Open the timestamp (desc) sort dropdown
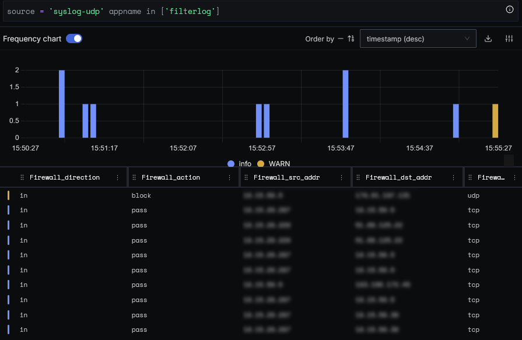The image size is (522, 340). pyautogui.click(x=418, y=38)
